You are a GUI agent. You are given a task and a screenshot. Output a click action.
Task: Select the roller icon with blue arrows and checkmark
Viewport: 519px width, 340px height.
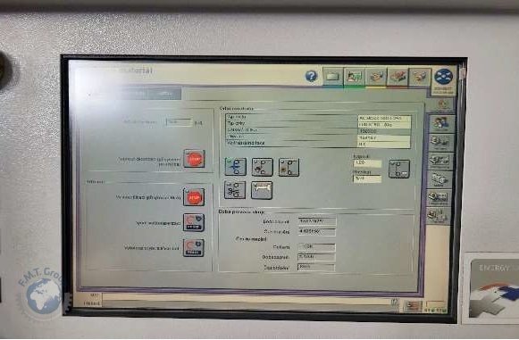pyautogui.click(x=236, y=167)
